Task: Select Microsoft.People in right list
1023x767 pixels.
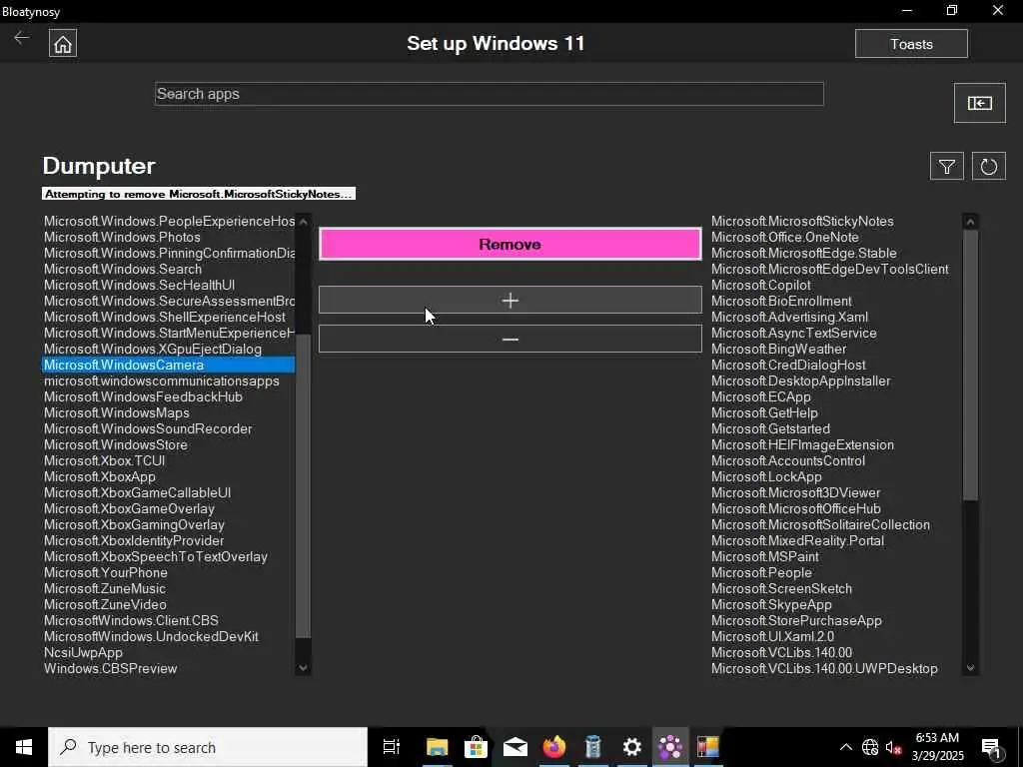Action: pos(761,572)
